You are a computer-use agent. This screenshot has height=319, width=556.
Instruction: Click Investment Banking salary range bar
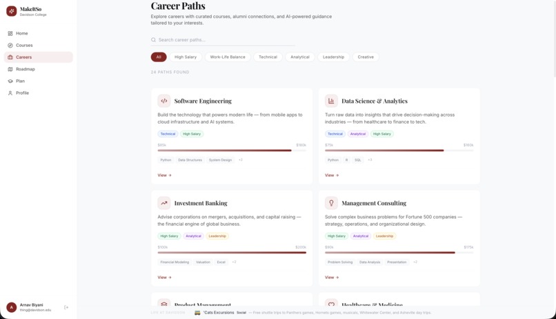(x=232, y=253)
